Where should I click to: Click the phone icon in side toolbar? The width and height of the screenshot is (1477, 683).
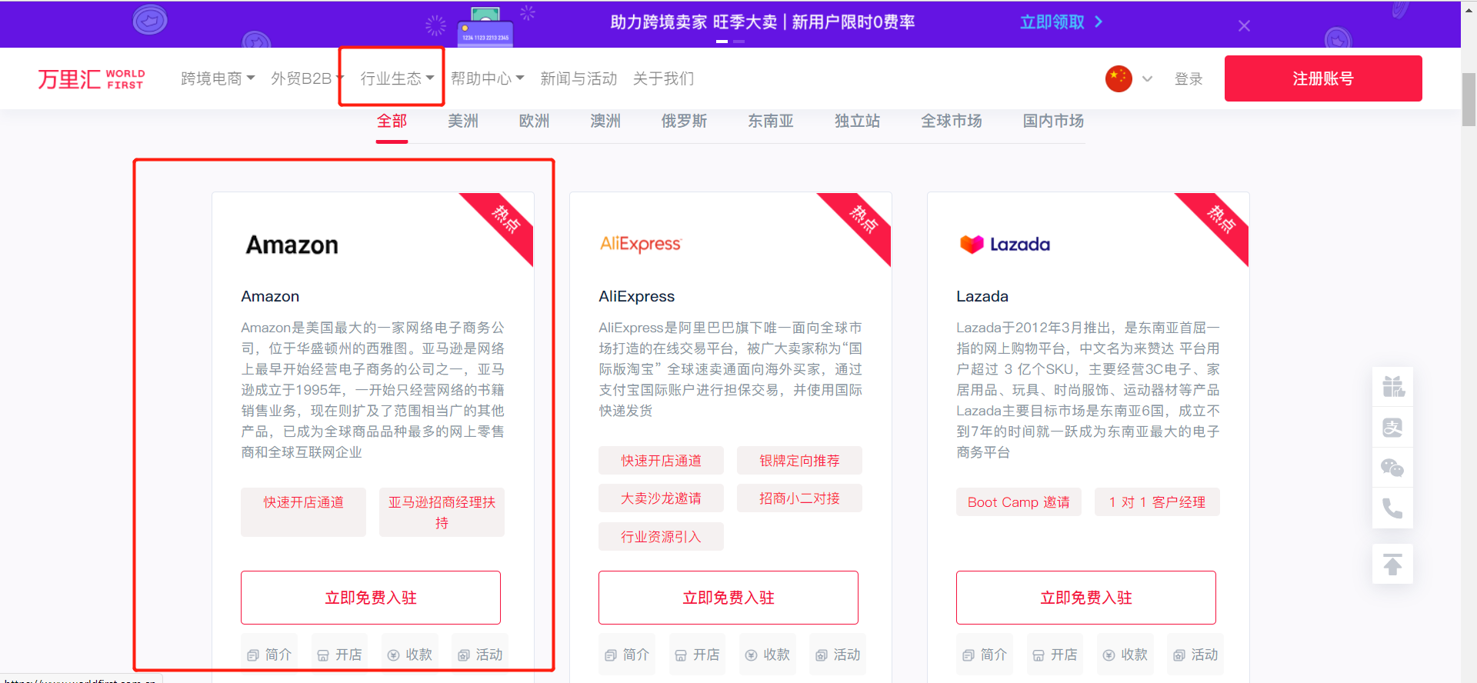coord(1392,508)
